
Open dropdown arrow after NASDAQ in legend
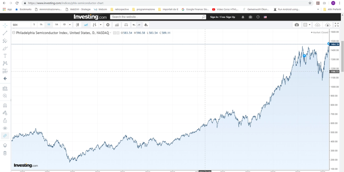111,33
